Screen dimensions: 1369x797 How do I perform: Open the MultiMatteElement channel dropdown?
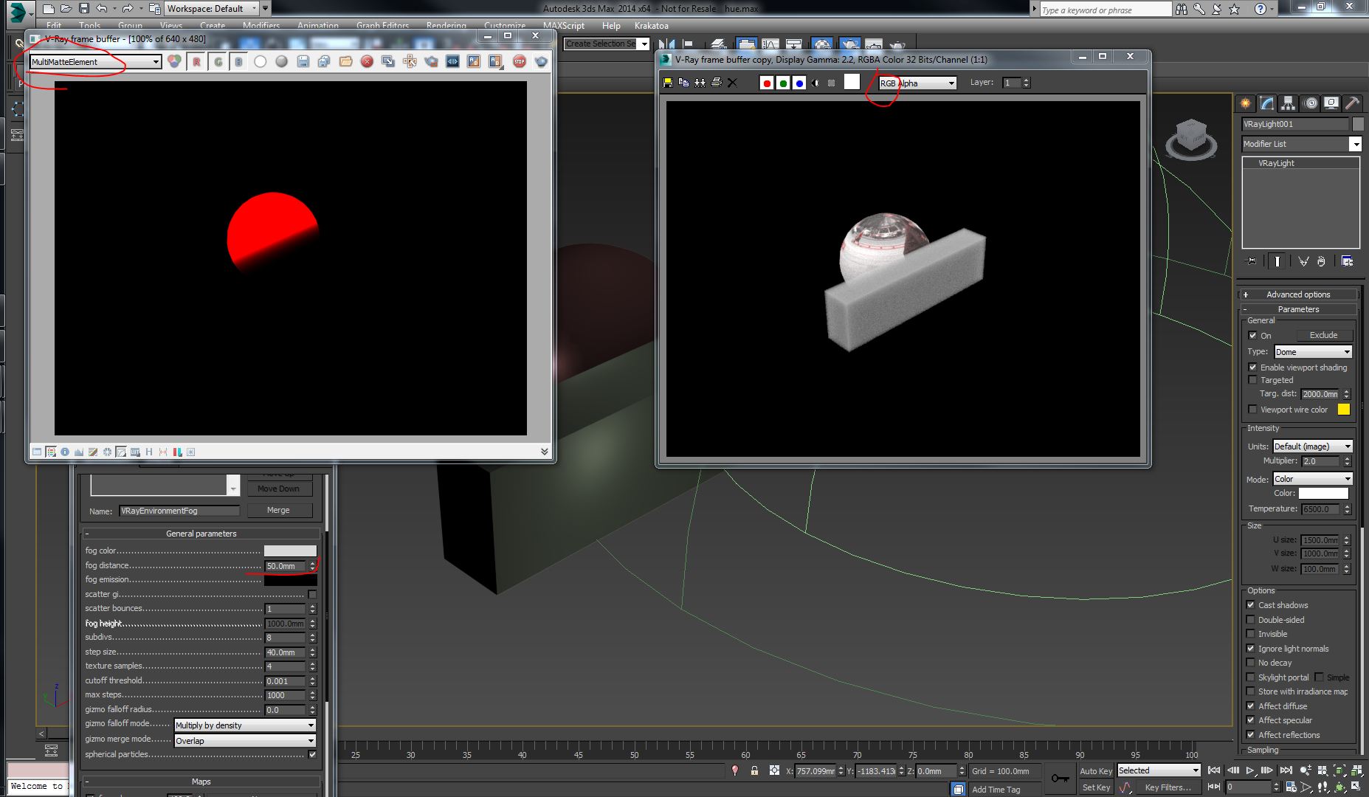click(95, 61)
